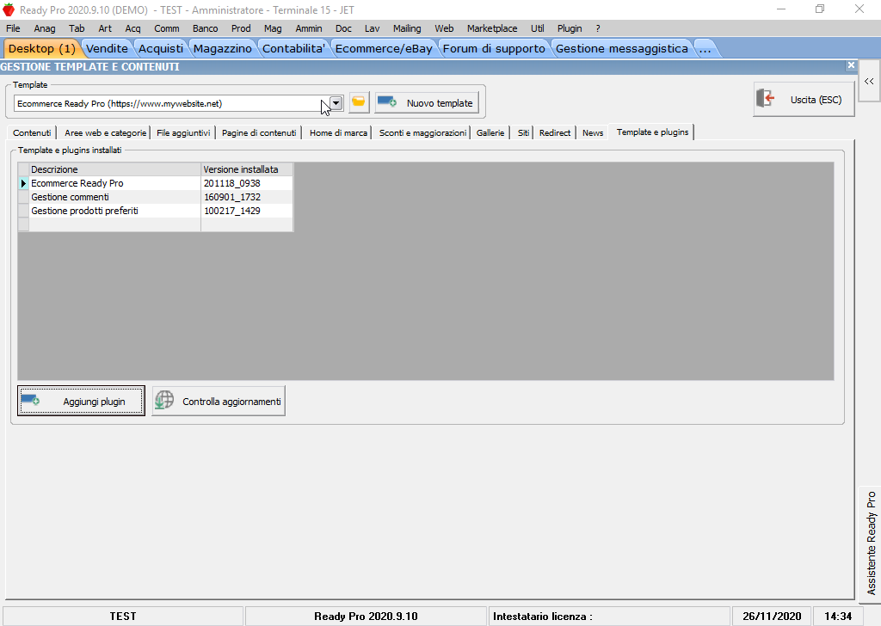Open the Anag menu

point(45,28)
